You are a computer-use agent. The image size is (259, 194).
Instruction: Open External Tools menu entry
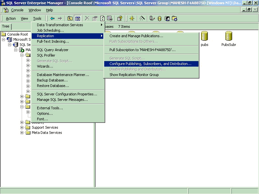pos(68,108)
